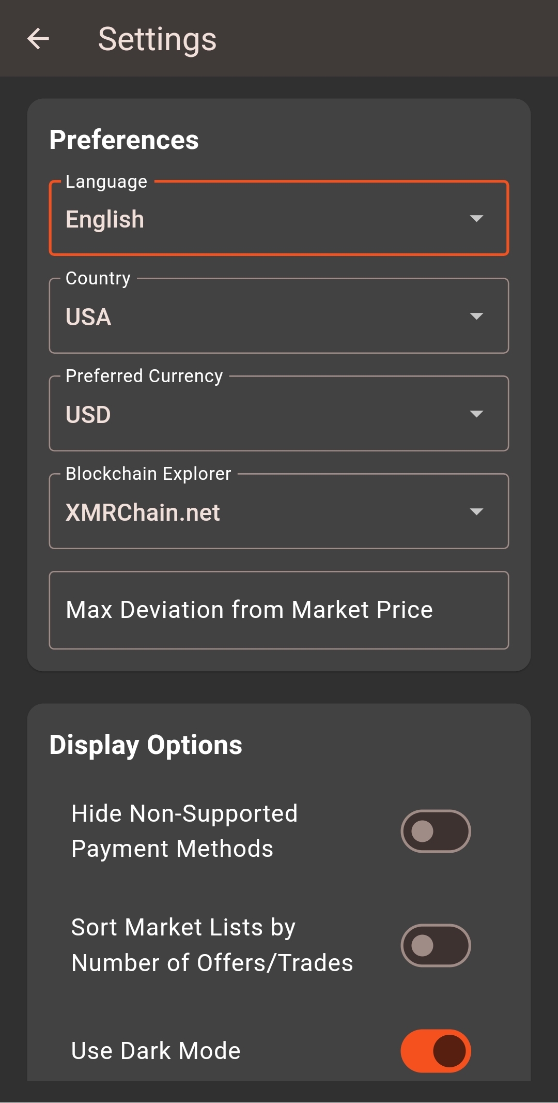Click the Hide Non-Supported Payment Methods label
Image resolution: width=558 pixels, height=1103 pixels.
point(184,831)
